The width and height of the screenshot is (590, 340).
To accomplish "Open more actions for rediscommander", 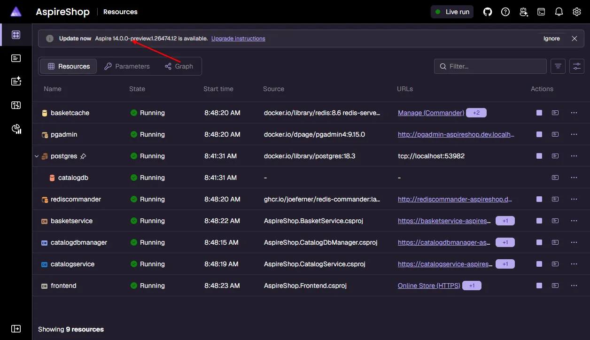I will pos(574,199).
